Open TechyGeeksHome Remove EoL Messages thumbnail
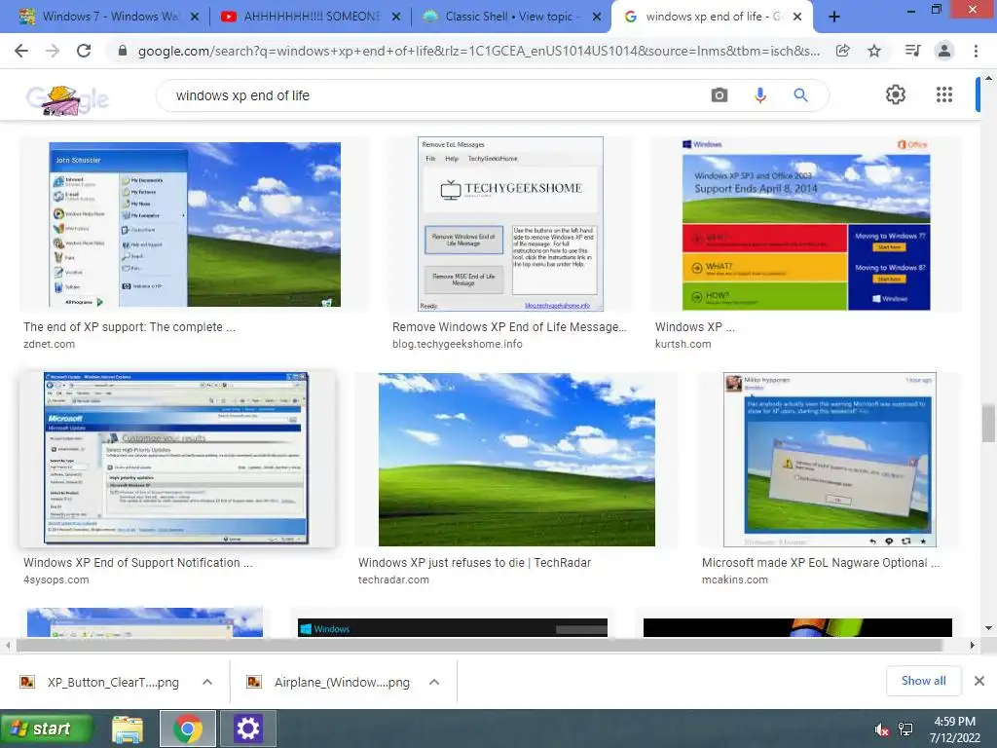This screenshot has height=748, width=997. pos(510,224)
